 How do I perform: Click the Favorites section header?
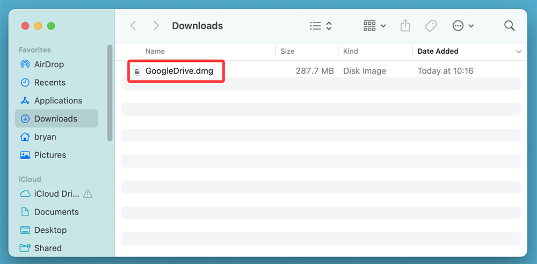pyautogui.click(x=34, y=50)
